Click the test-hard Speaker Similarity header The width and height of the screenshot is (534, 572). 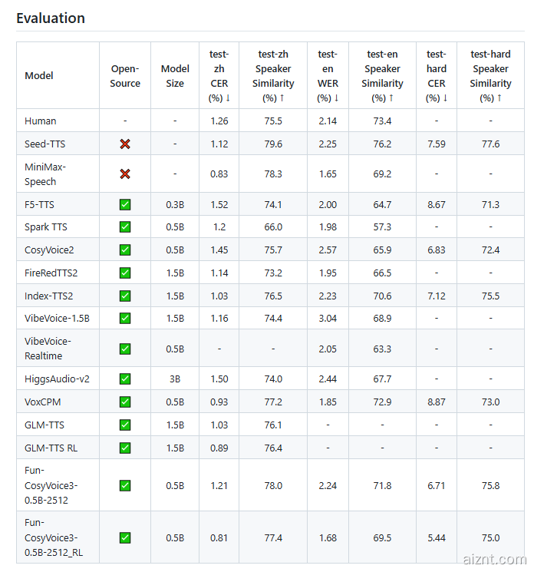coord(490,76)
